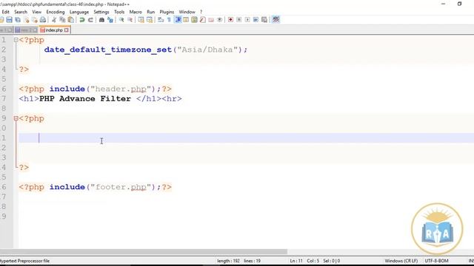Collapse the PHP block fold marker on line 9
474x266 pixels.
16,118
